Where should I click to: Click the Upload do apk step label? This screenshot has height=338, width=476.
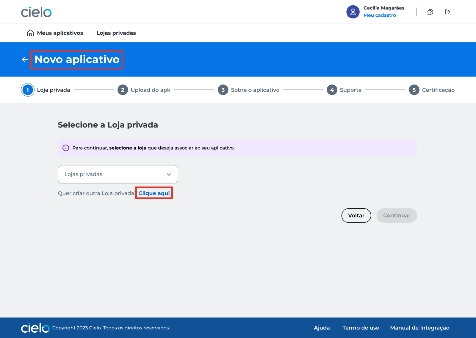pos(151,90)
